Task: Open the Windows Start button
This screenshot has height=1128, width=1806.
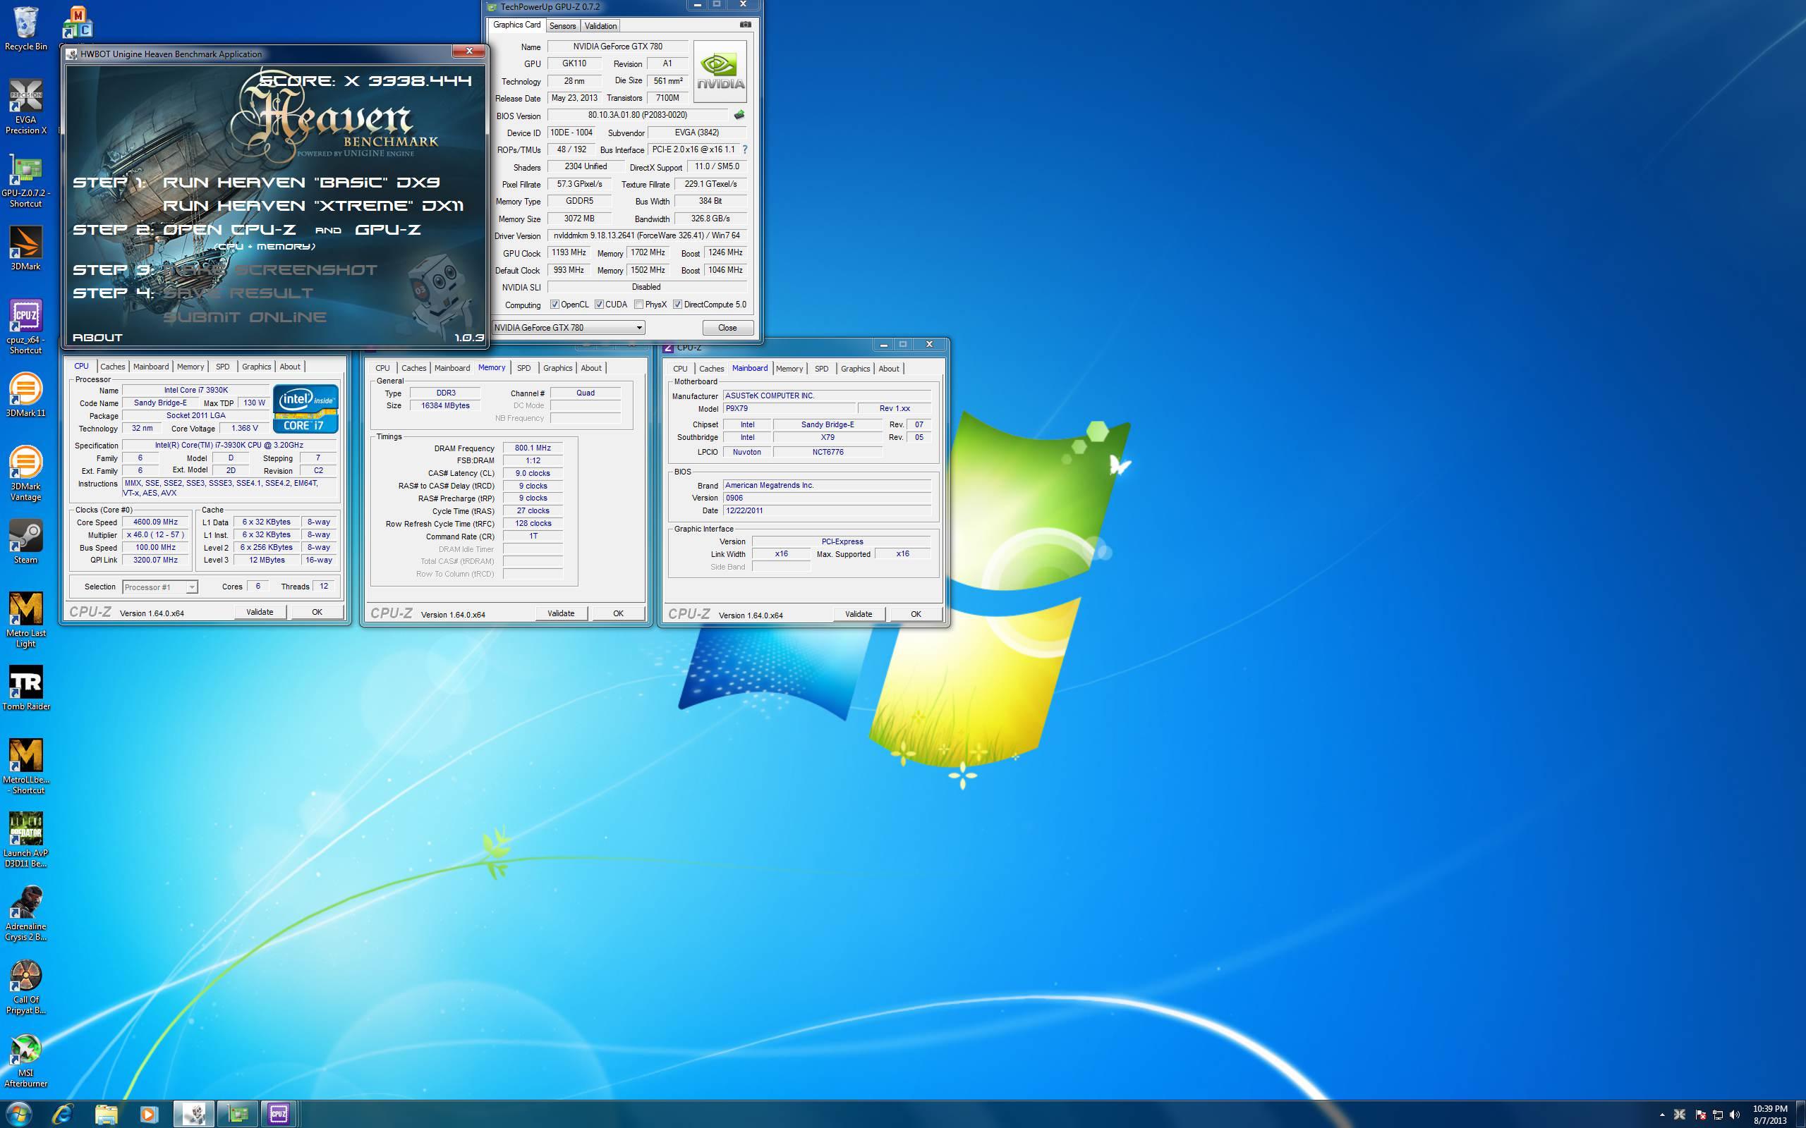Action: click(x=18, y=1114)
